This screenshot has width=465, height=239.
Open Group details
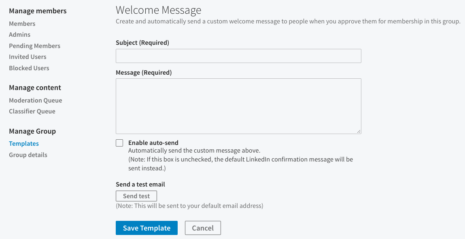point(28,155)
